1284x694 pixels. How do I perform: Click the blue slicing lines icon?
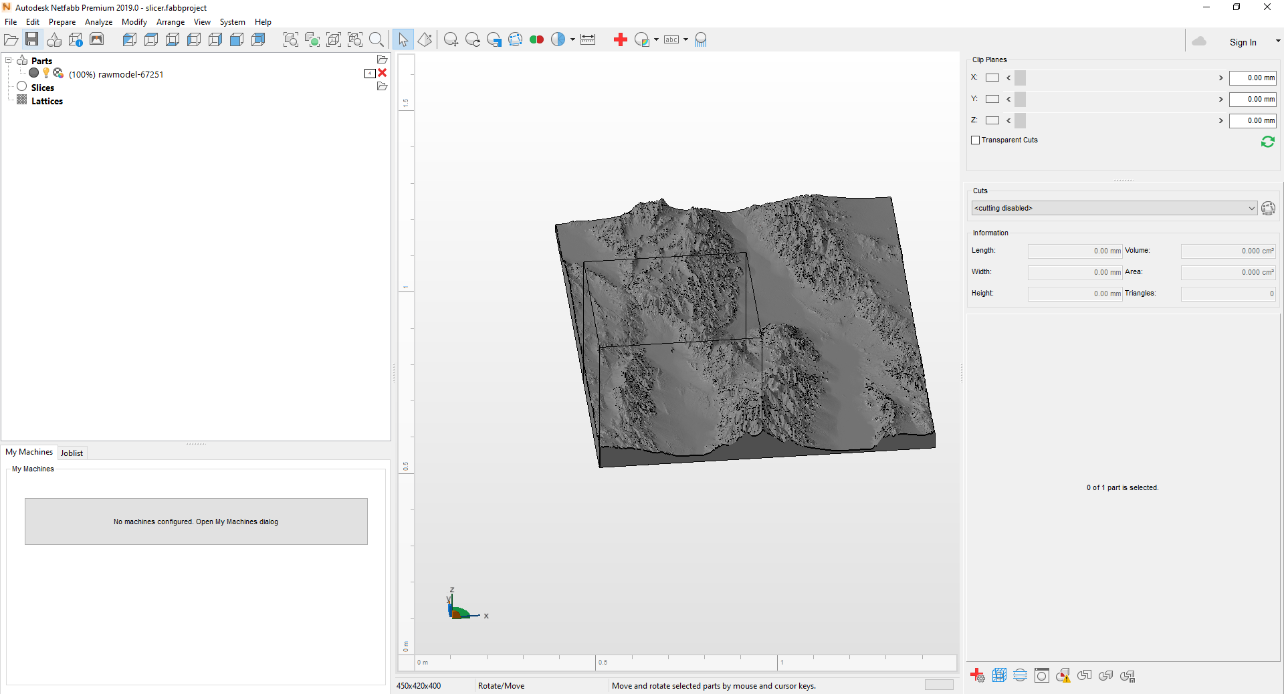(1021, 676)
